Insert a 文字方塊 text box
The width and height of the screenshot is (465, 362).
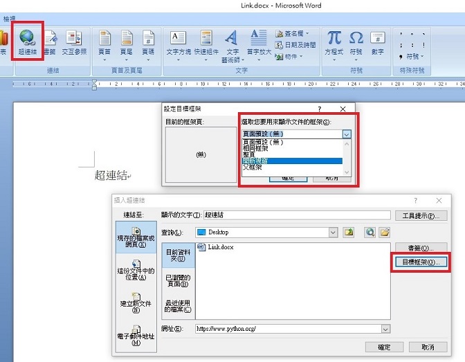(x=178, y=42)
